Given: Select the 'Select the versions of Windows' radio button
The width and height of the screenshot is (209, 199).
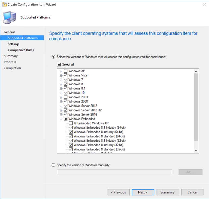Looking at the screenshot, I should pos(53,57).
